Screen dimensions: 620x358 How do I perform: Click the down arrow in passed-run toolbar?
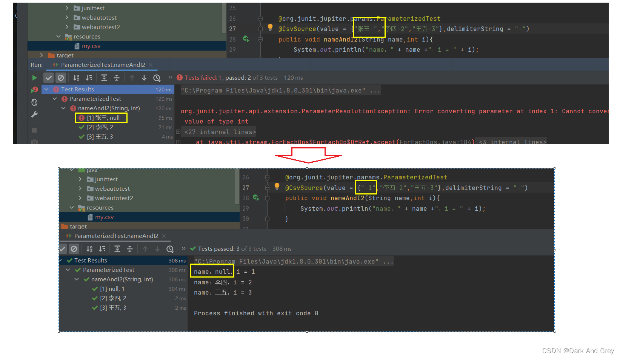pos(157,249)
